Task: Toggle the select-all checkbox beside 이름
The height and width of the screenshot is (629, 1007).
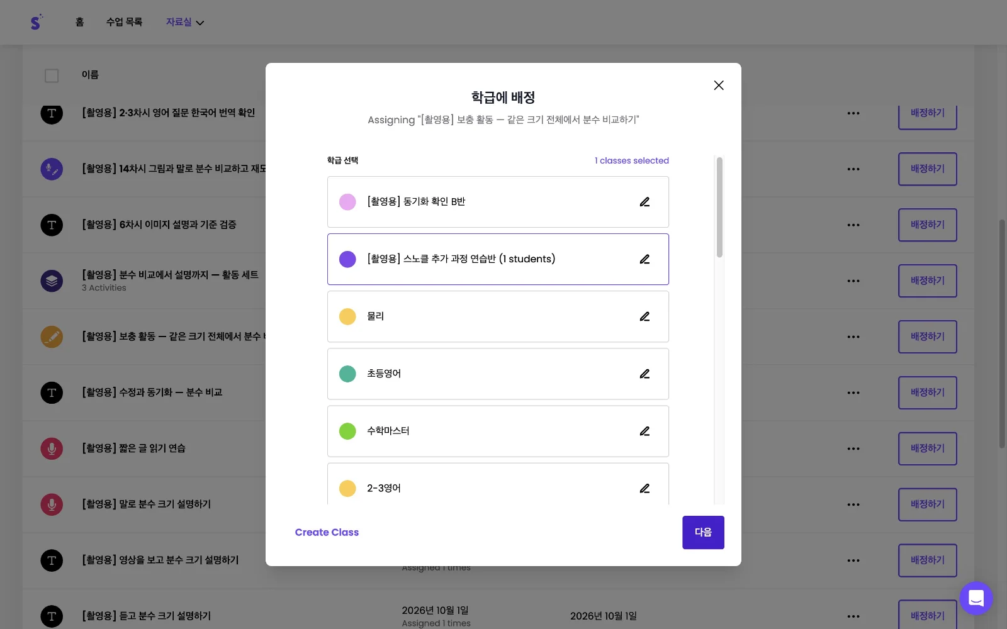Action: click(x=52, y=75)
